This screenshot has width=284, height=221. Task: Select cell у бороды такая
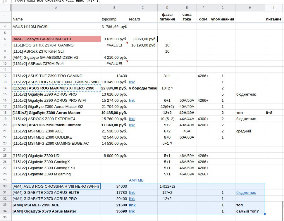(x=143, y=88)
